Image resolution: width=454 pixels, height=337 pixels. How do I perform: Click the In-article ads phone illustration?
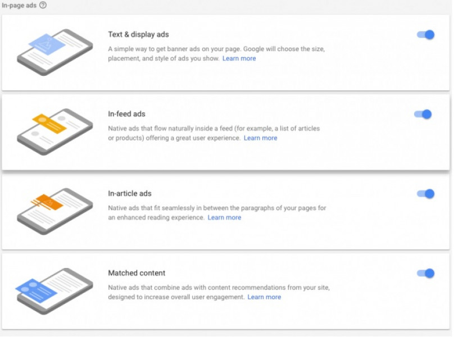coord(55,211)
